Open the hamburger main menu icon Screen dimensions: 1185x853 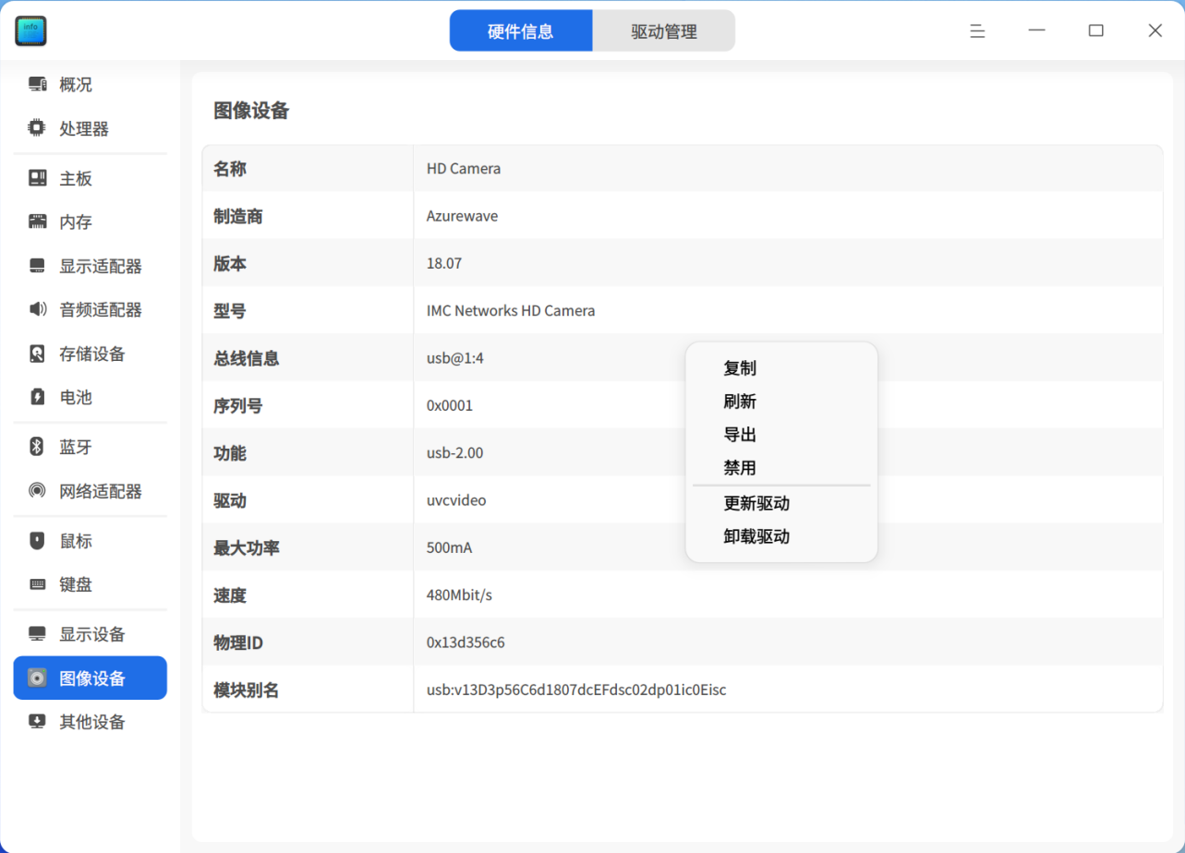pyautogui.click(x=977, y=30)
